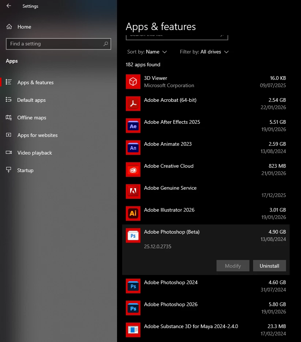This screenshot has width=301, height=342.
Task: Click the Apps & features page heading
Action: (161, 27)
